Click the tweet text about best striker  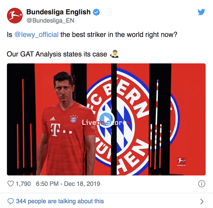point(92,35)
